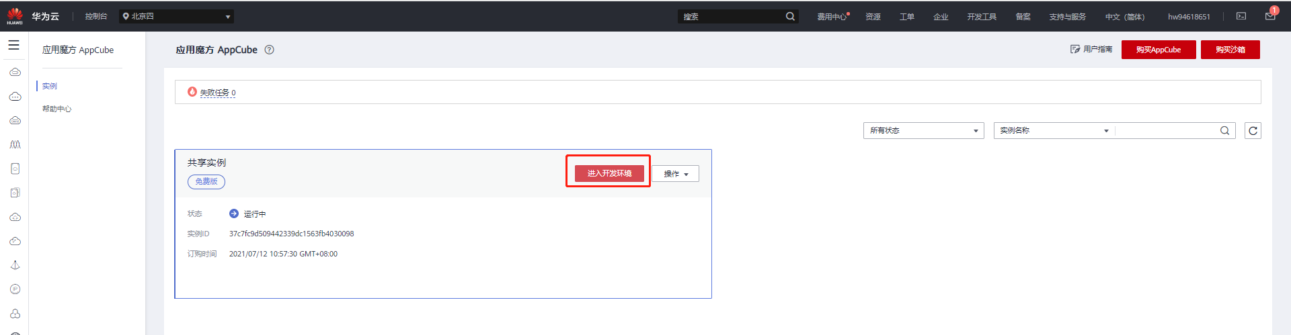Open the hamburger service list menu

click(13, 45)
